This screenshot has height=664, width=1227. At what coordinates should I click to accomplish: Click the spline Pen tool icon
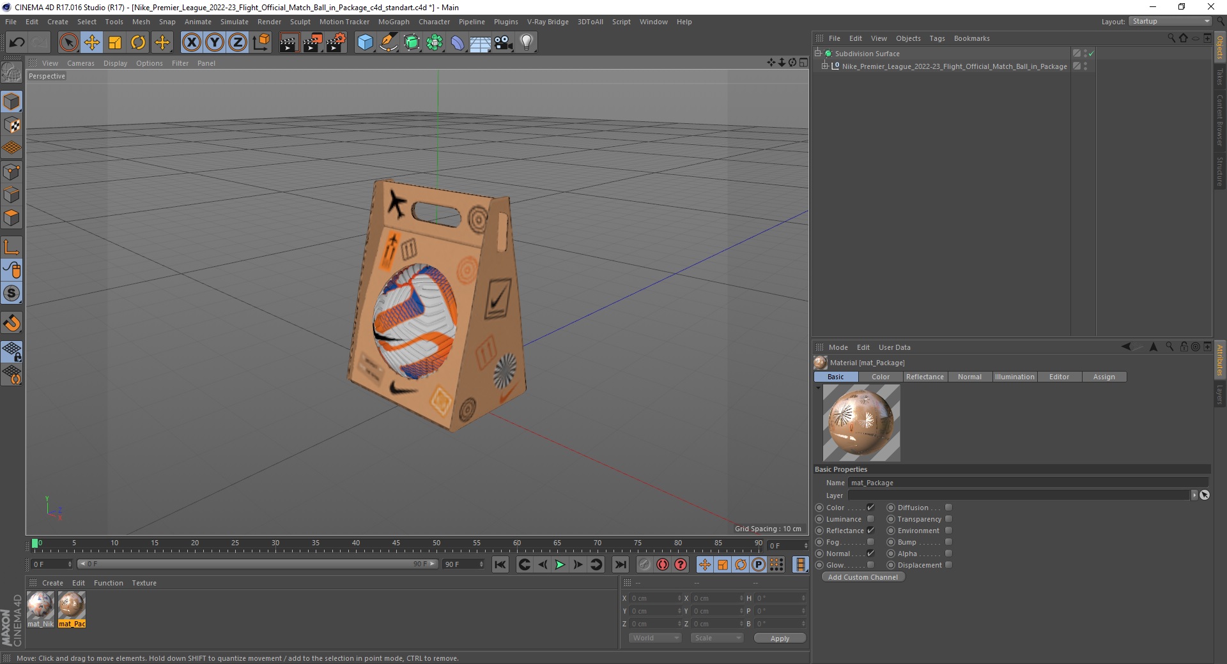pyautogui.click(x=389, y=43)
